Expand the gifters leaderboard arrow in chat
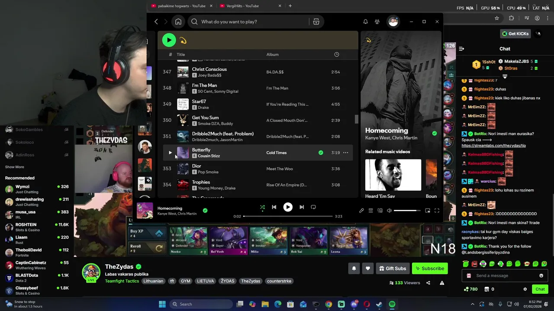This screenshot has width=554, height=311. tap(505, 76)
